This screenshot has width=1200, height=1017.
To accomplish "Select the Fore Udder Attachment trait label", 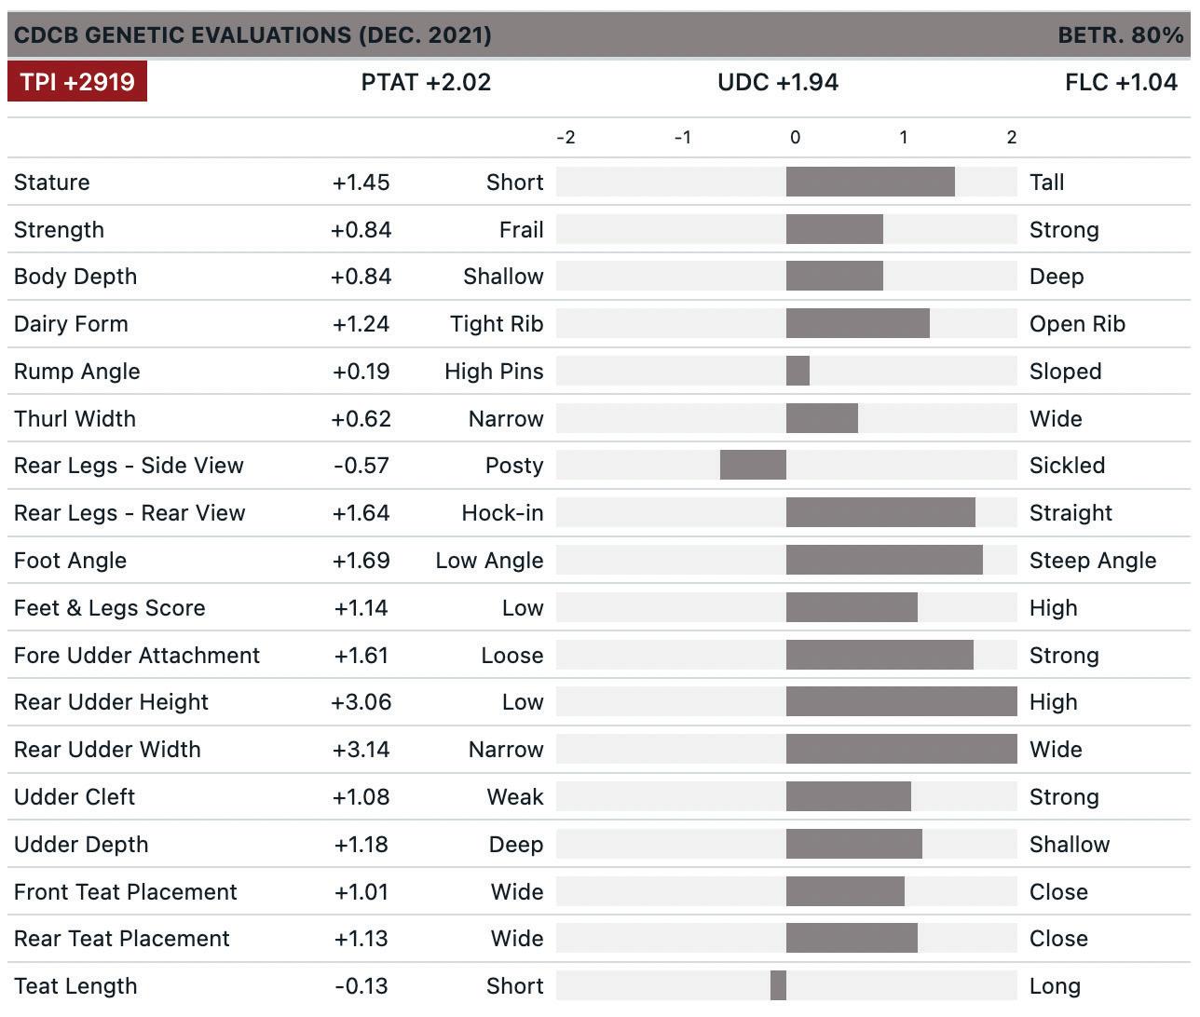I will (137, 656).
